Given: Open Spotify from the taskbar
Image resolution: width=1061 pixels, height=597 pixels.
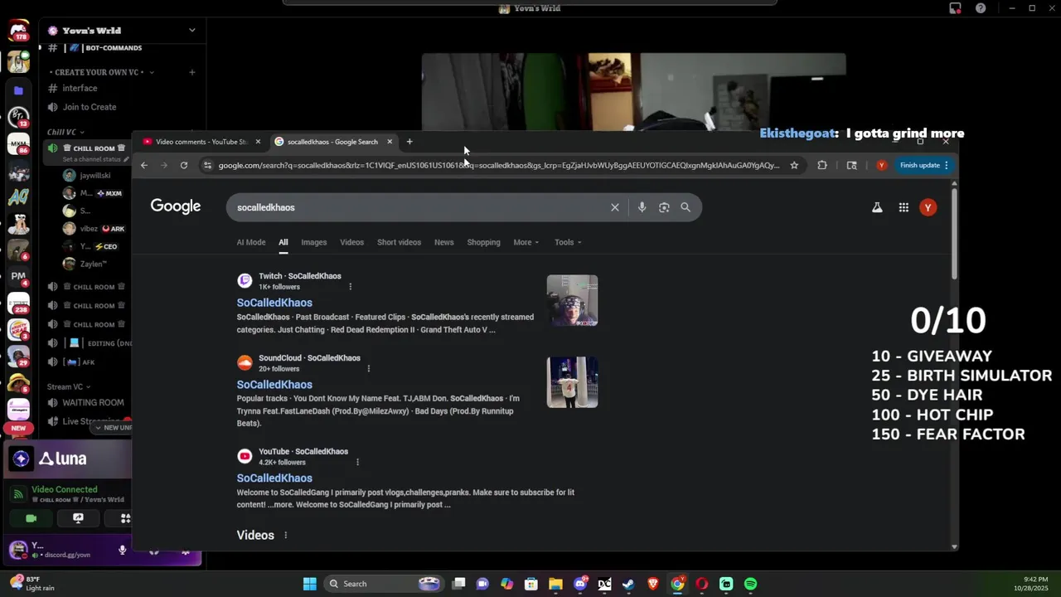Looking at the screenshot, I should (x=750, y=584).
